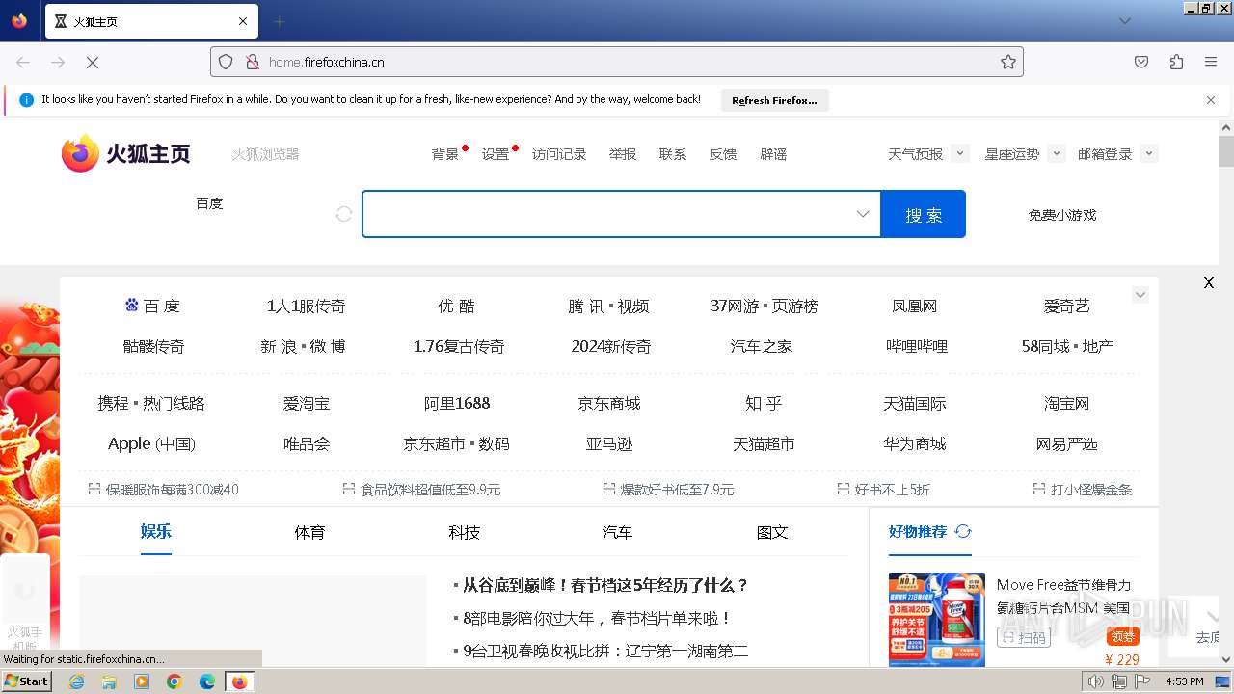Close the side ad with X

1209,282
